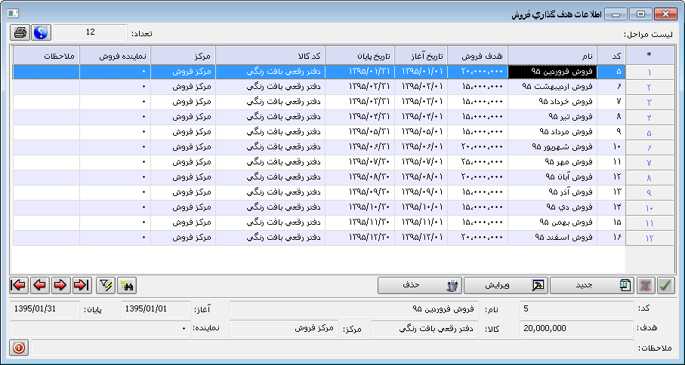Open the binoculars search tool

click(128, 285)
